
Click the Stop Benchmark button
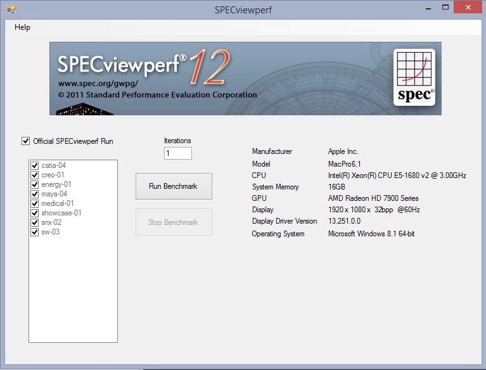click(174, 222)
